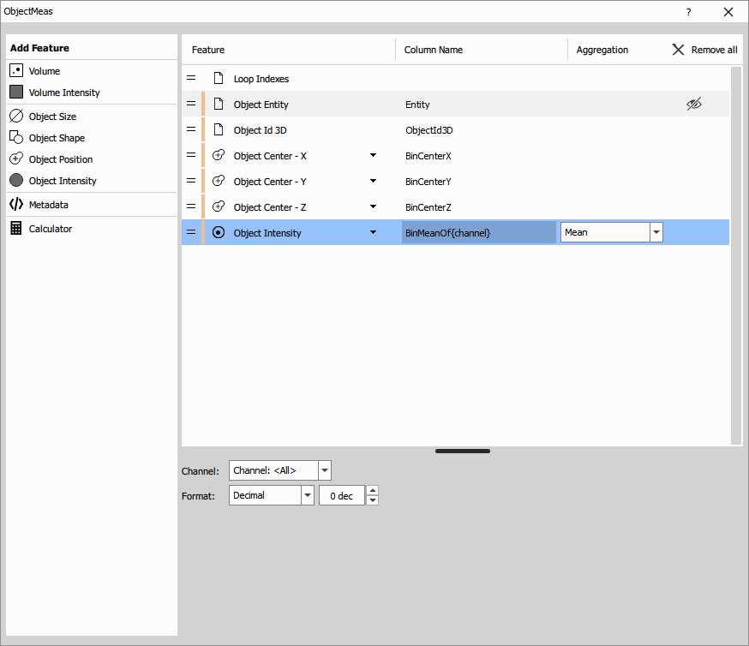The width and height of the screenshot is (749, 646).
Task: Select the Object Size feature icon
Action: point(16,117)
